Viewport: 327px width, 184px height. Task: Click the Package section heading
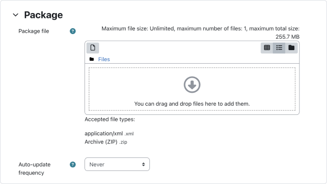click(x=43, y=15)
